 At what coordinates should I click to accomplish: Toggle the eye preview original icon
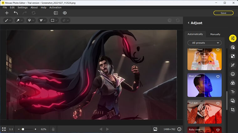[65, 13]
